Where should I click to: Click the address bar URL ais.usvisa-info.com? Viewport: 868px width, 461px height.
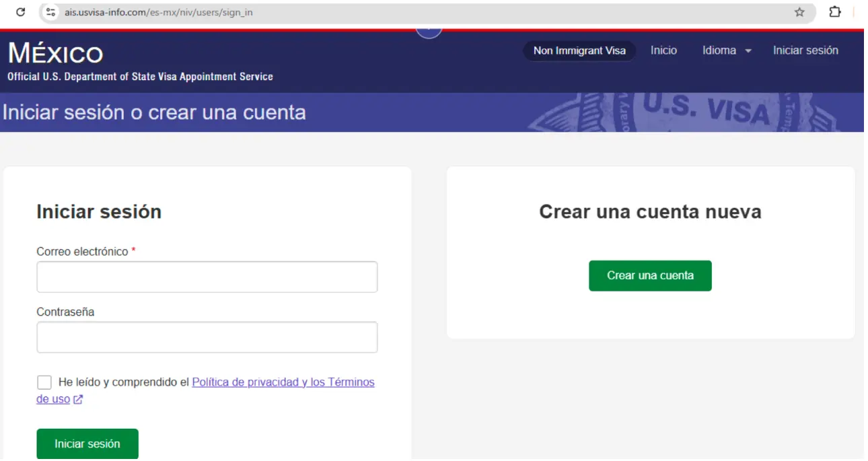pos(158,12)
